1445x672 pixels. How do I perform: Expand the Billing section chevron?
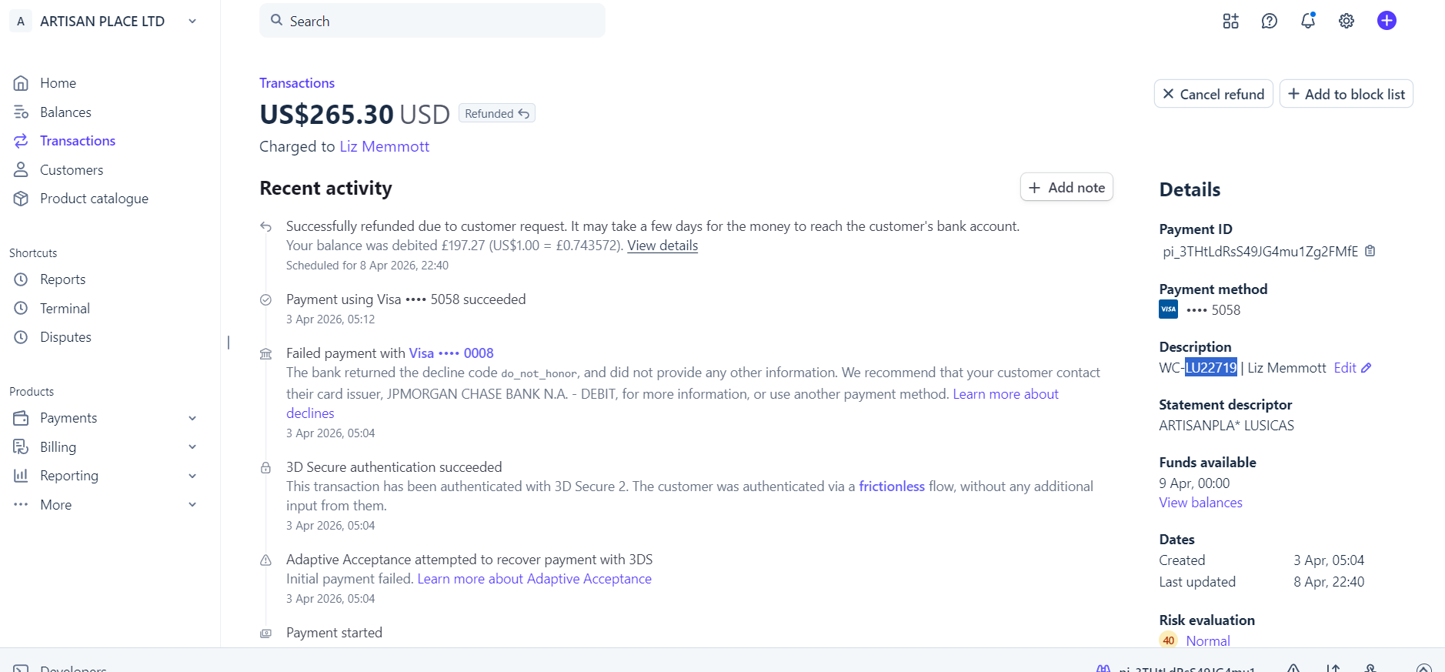(192, 447)
